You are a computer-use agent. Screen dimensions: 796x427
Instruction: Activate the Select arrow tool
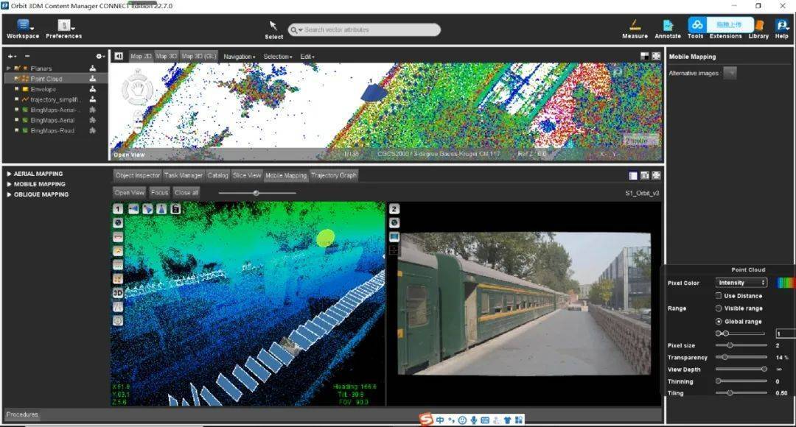pos(273,25)
